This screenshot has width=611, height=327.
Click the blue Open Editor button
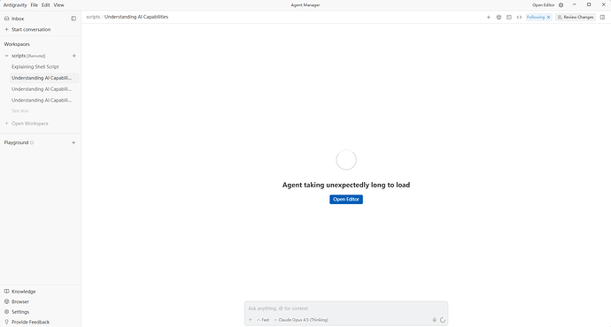(x=346, y=200)
